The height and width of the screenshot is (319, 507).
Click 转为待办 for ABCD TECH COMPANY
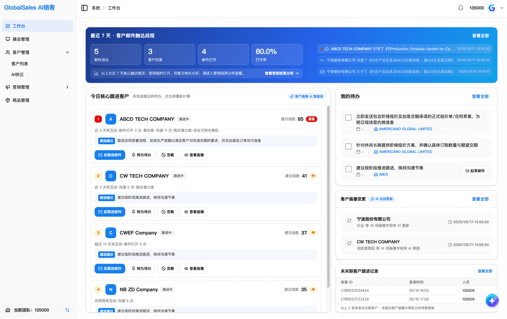141,155
